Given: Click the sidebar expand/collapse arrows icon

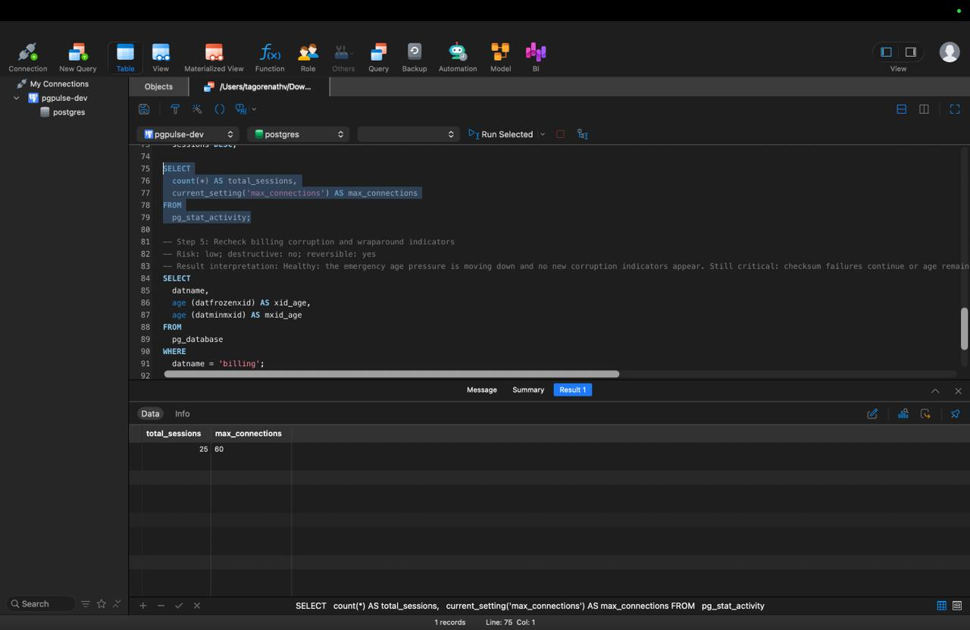Looking at the screenshot, I should (x=117, y=604).
